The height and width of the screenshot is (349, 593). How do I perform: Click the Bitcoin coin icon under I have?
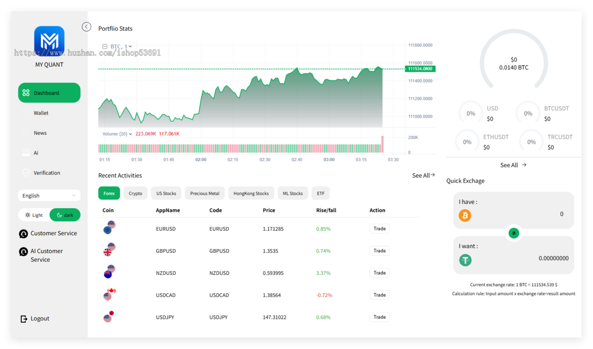click(465, 216)
